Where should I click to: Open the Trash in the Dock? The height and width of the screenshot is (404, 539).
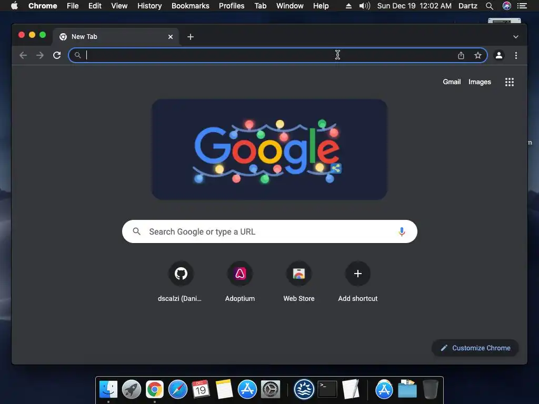pos(431,390)
